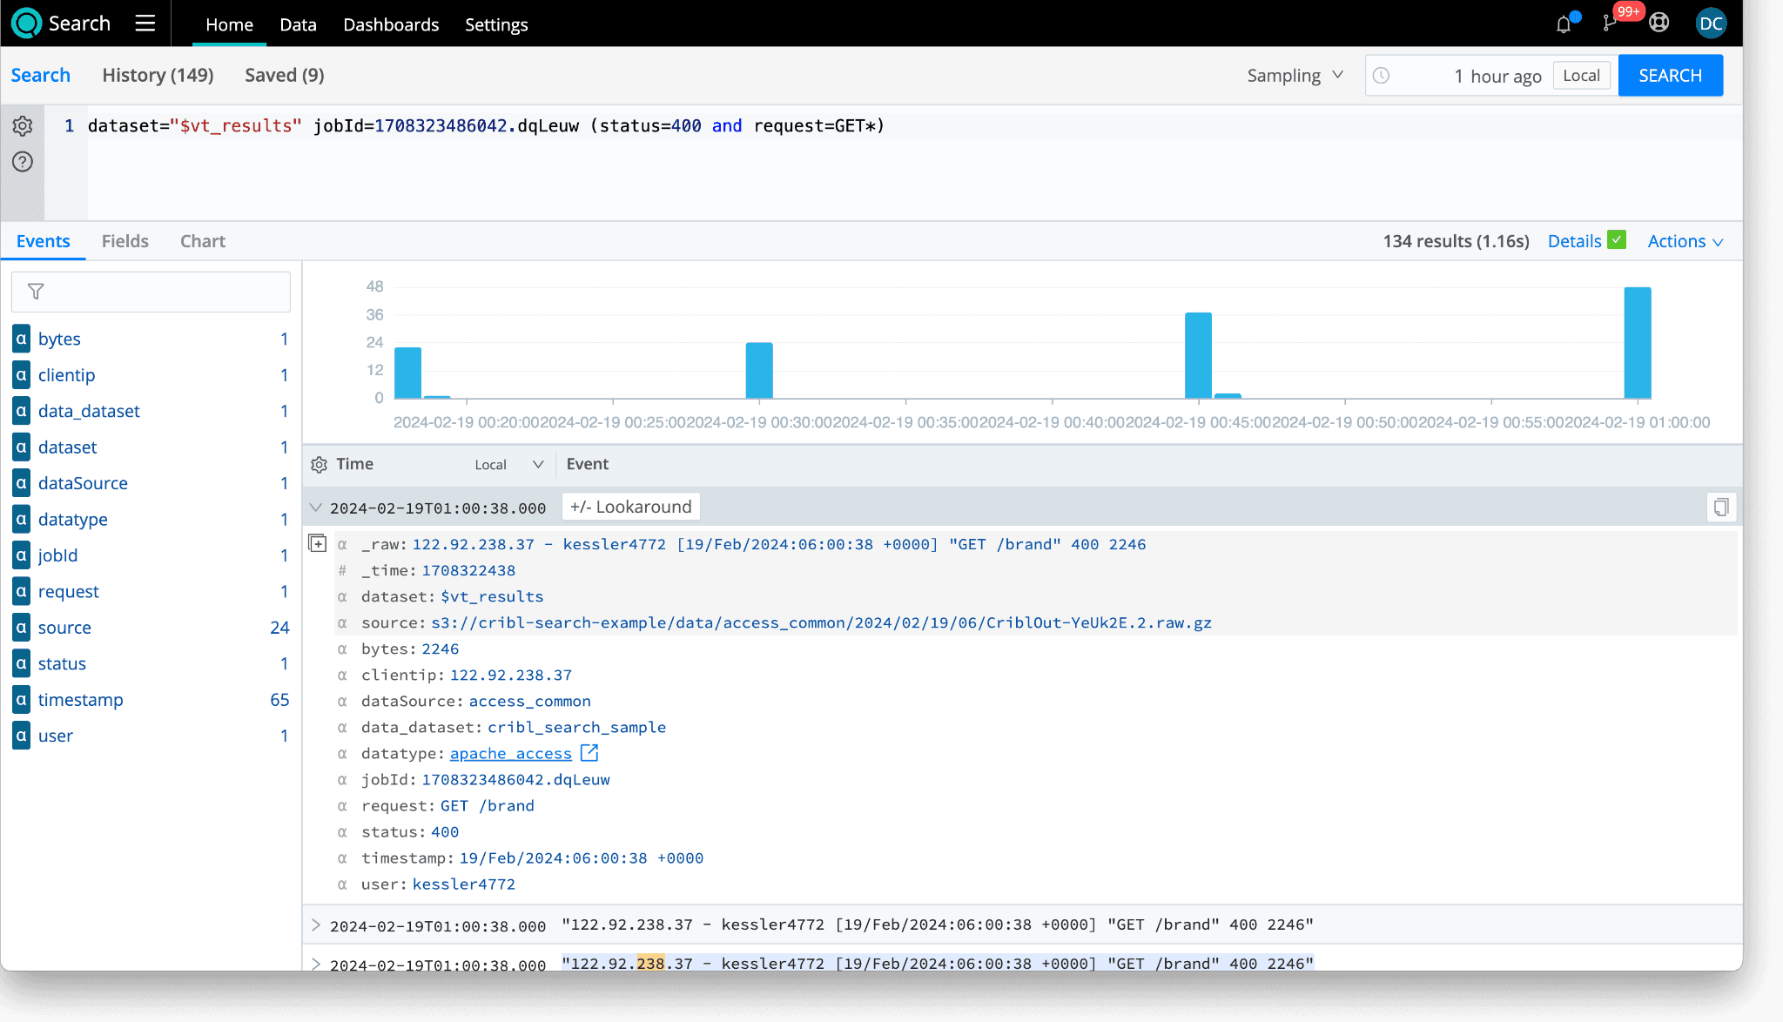Open the event table settings gear
The height and width of the screenshot is (1022, 1783).
click(x=319, y=465)
